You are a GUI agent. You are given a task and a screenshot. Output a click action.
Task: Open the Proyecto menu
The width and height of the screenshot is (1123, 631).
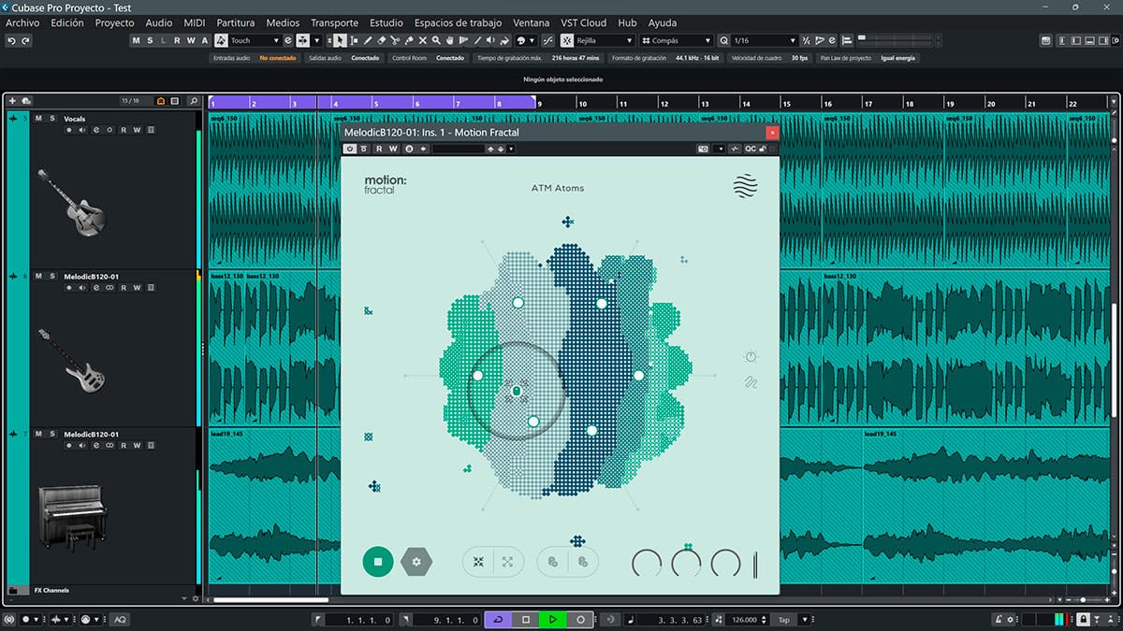point(115,22)
